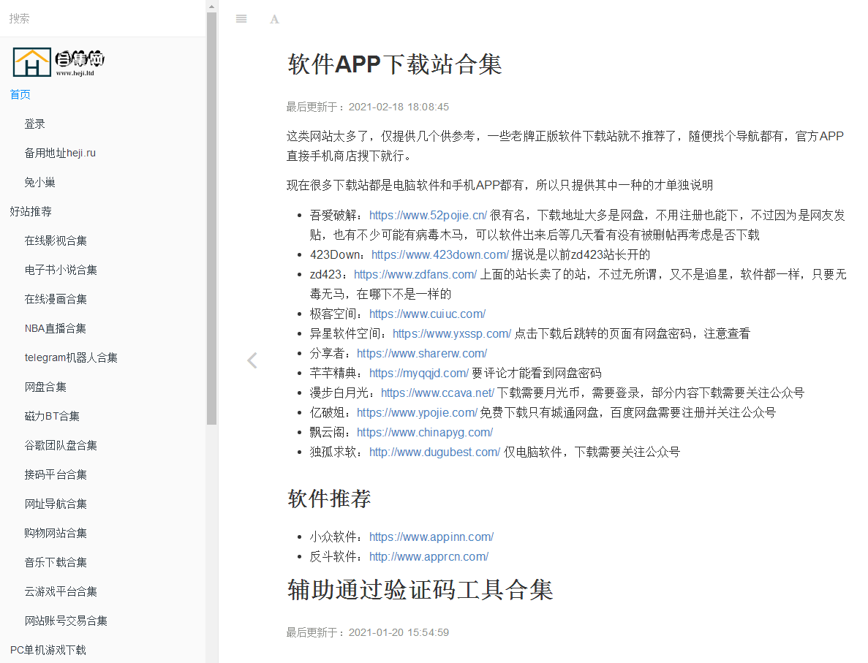
Task: Click the 软件APP下载站合集 heading
Action: click(x=395, y=64)
